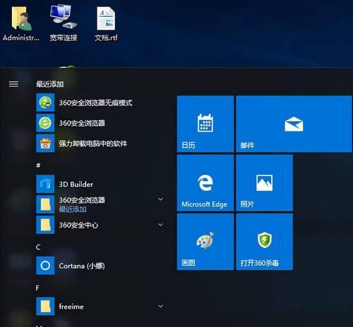The image size is (353, 327).
Task: Expand the Start menu hamburger button
Action: 13,84
